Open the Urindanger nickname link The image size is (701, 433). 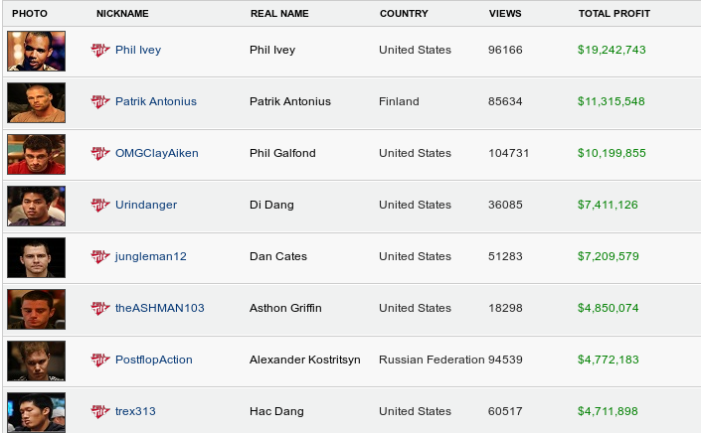[x=146, y=205]
